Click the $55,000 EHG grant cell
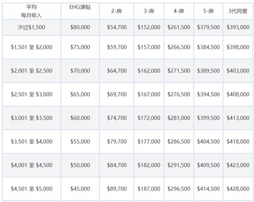This screenshot has height=202, width=254. coord(80,142)
